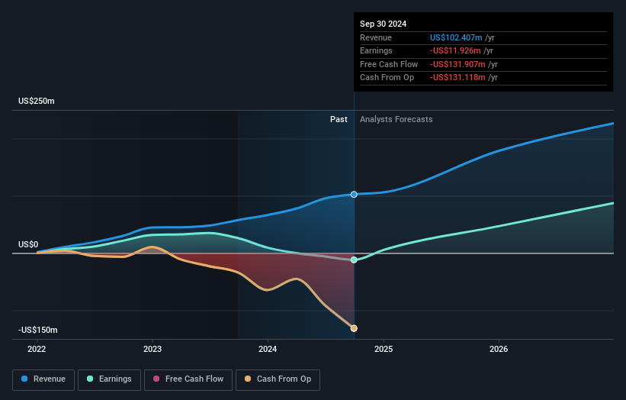
Task: Click the 'Free Cash Flow' row label in tooltip
Action: (x=389, y=64)
